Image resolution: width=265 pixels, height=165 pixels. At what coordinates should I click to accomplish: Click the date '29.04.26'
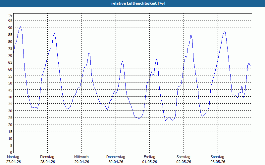pos(81,162)
